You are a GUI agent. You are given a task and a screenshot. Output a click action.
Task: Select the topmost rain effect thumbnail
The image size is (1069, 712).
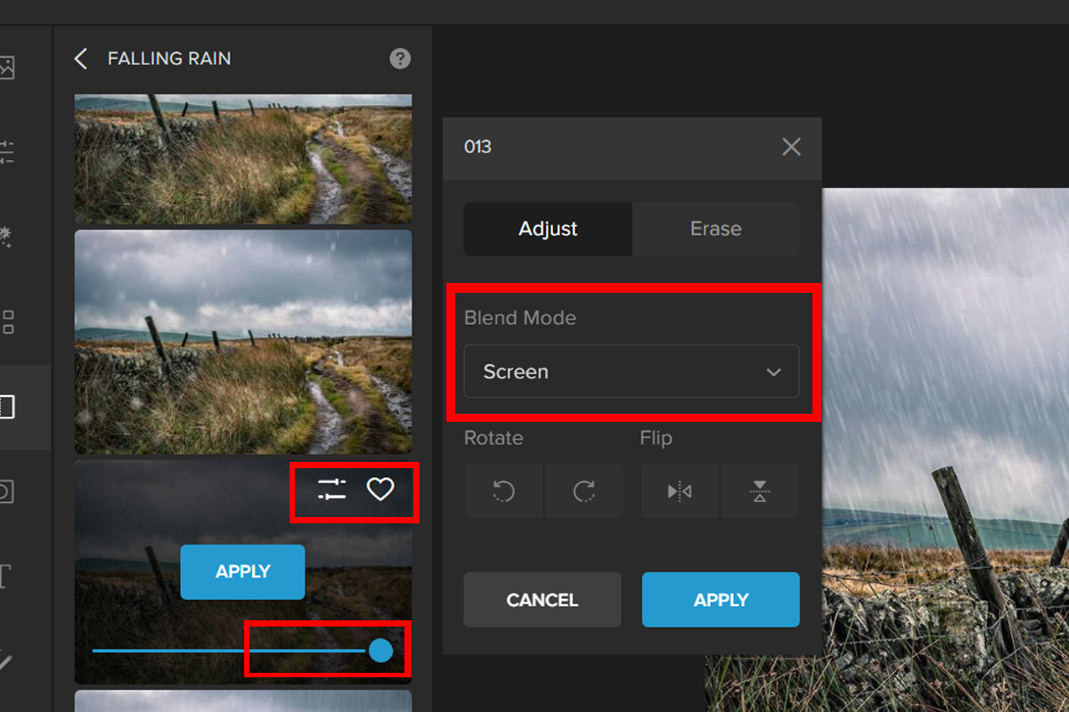click(x=242, y=158)
